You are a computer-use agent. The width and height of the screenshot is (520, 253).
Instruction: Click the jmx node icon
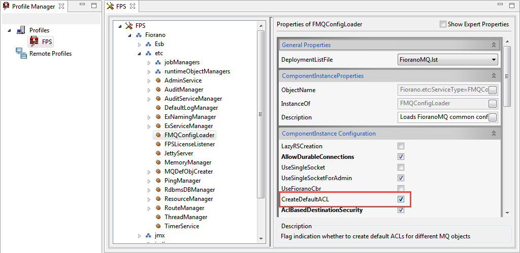[x=148, y=235]
